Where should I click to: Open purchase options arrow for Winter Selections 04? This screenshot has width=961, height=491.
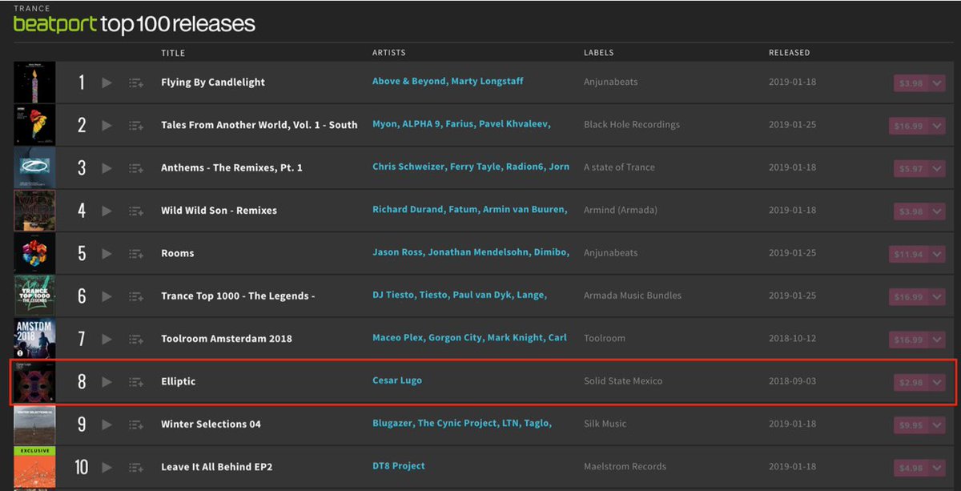[x=938, y=425]
